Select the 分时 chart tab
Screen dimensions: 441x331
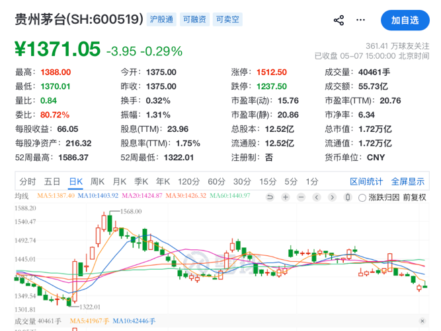click(x=28, y=182)
